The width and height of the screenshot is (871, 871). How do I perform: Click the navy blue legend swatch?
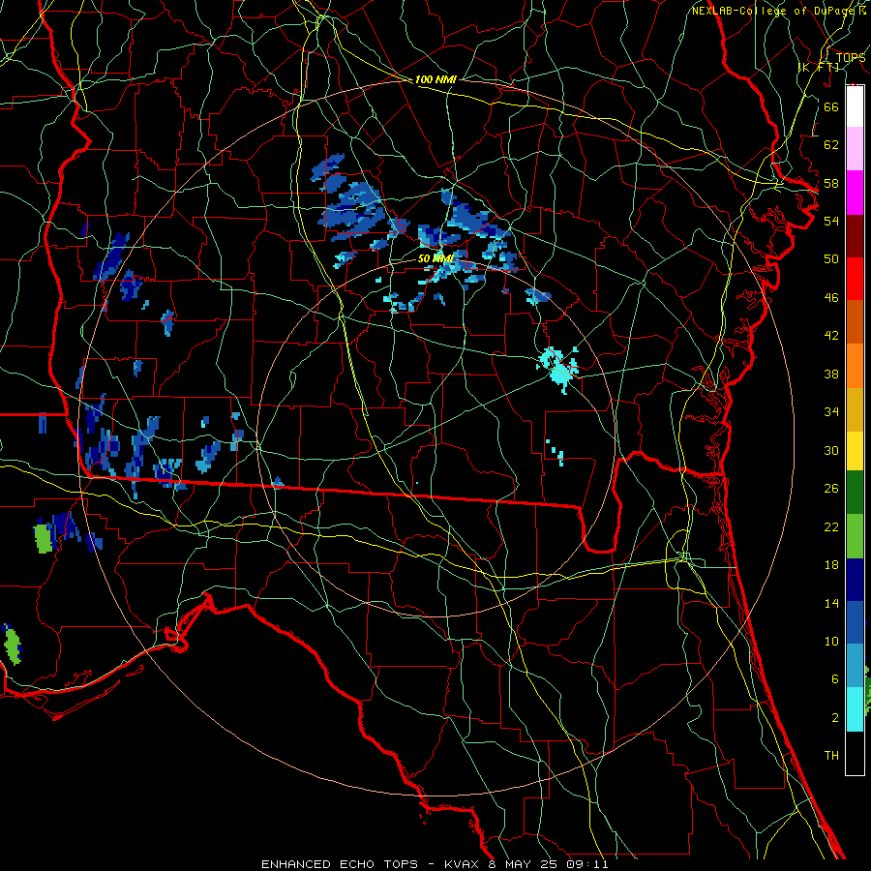click(x=855, y=580)
